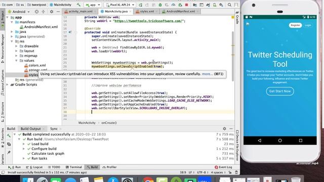Click the 4 spaces indent selector

(218, 172)
